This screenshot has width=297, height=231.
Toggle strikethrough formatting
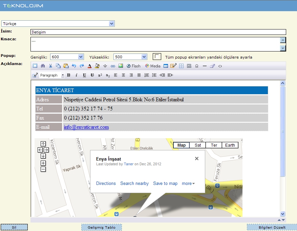(x=92, y=75)
